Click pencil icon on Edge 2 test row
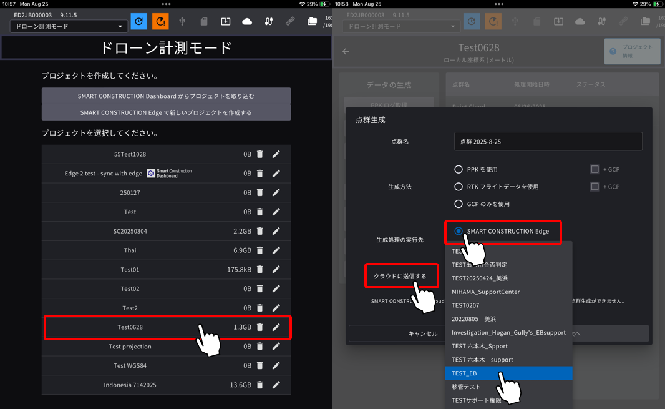 pos(276,174)
